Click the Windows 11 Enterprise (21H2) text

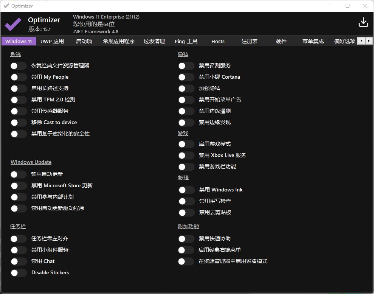(x=106, y=17)
